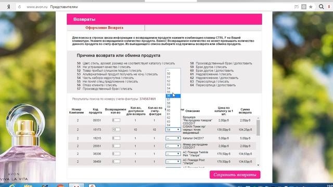Screen dimensions: 333x187
Task: Click the table scrollbar up arrow
Action: point(258,118)
